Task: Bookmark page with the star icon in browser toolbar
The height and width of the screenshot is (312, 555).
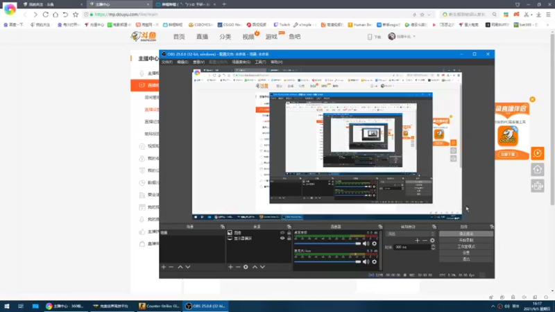Action: coord(76,15)
